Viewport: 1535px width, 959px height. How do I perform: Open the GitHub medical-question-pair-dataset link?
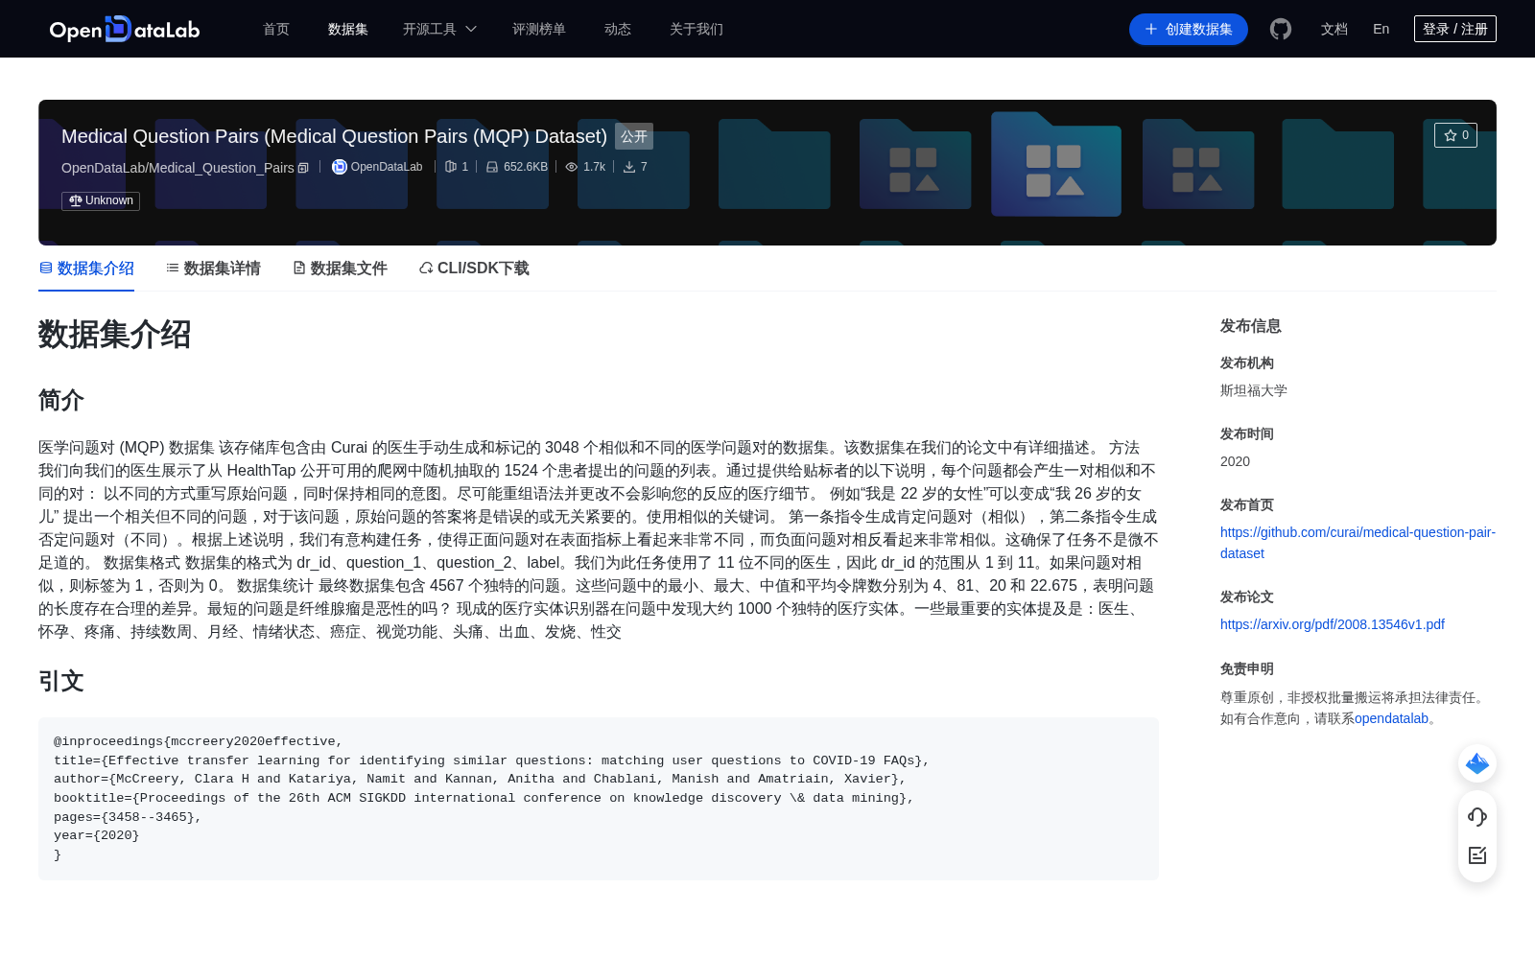point(1358,543)
